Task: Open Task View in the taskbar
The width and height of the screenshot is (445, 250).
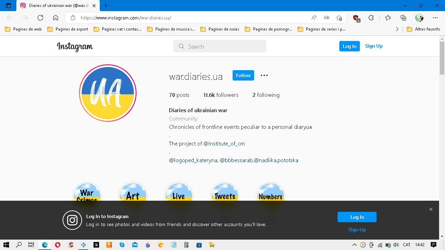Action: pos(31,245)
